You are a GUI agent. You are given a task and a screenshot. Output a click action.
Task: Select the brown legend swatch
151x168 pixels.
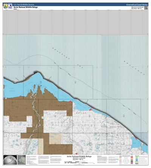click(132, 160)
